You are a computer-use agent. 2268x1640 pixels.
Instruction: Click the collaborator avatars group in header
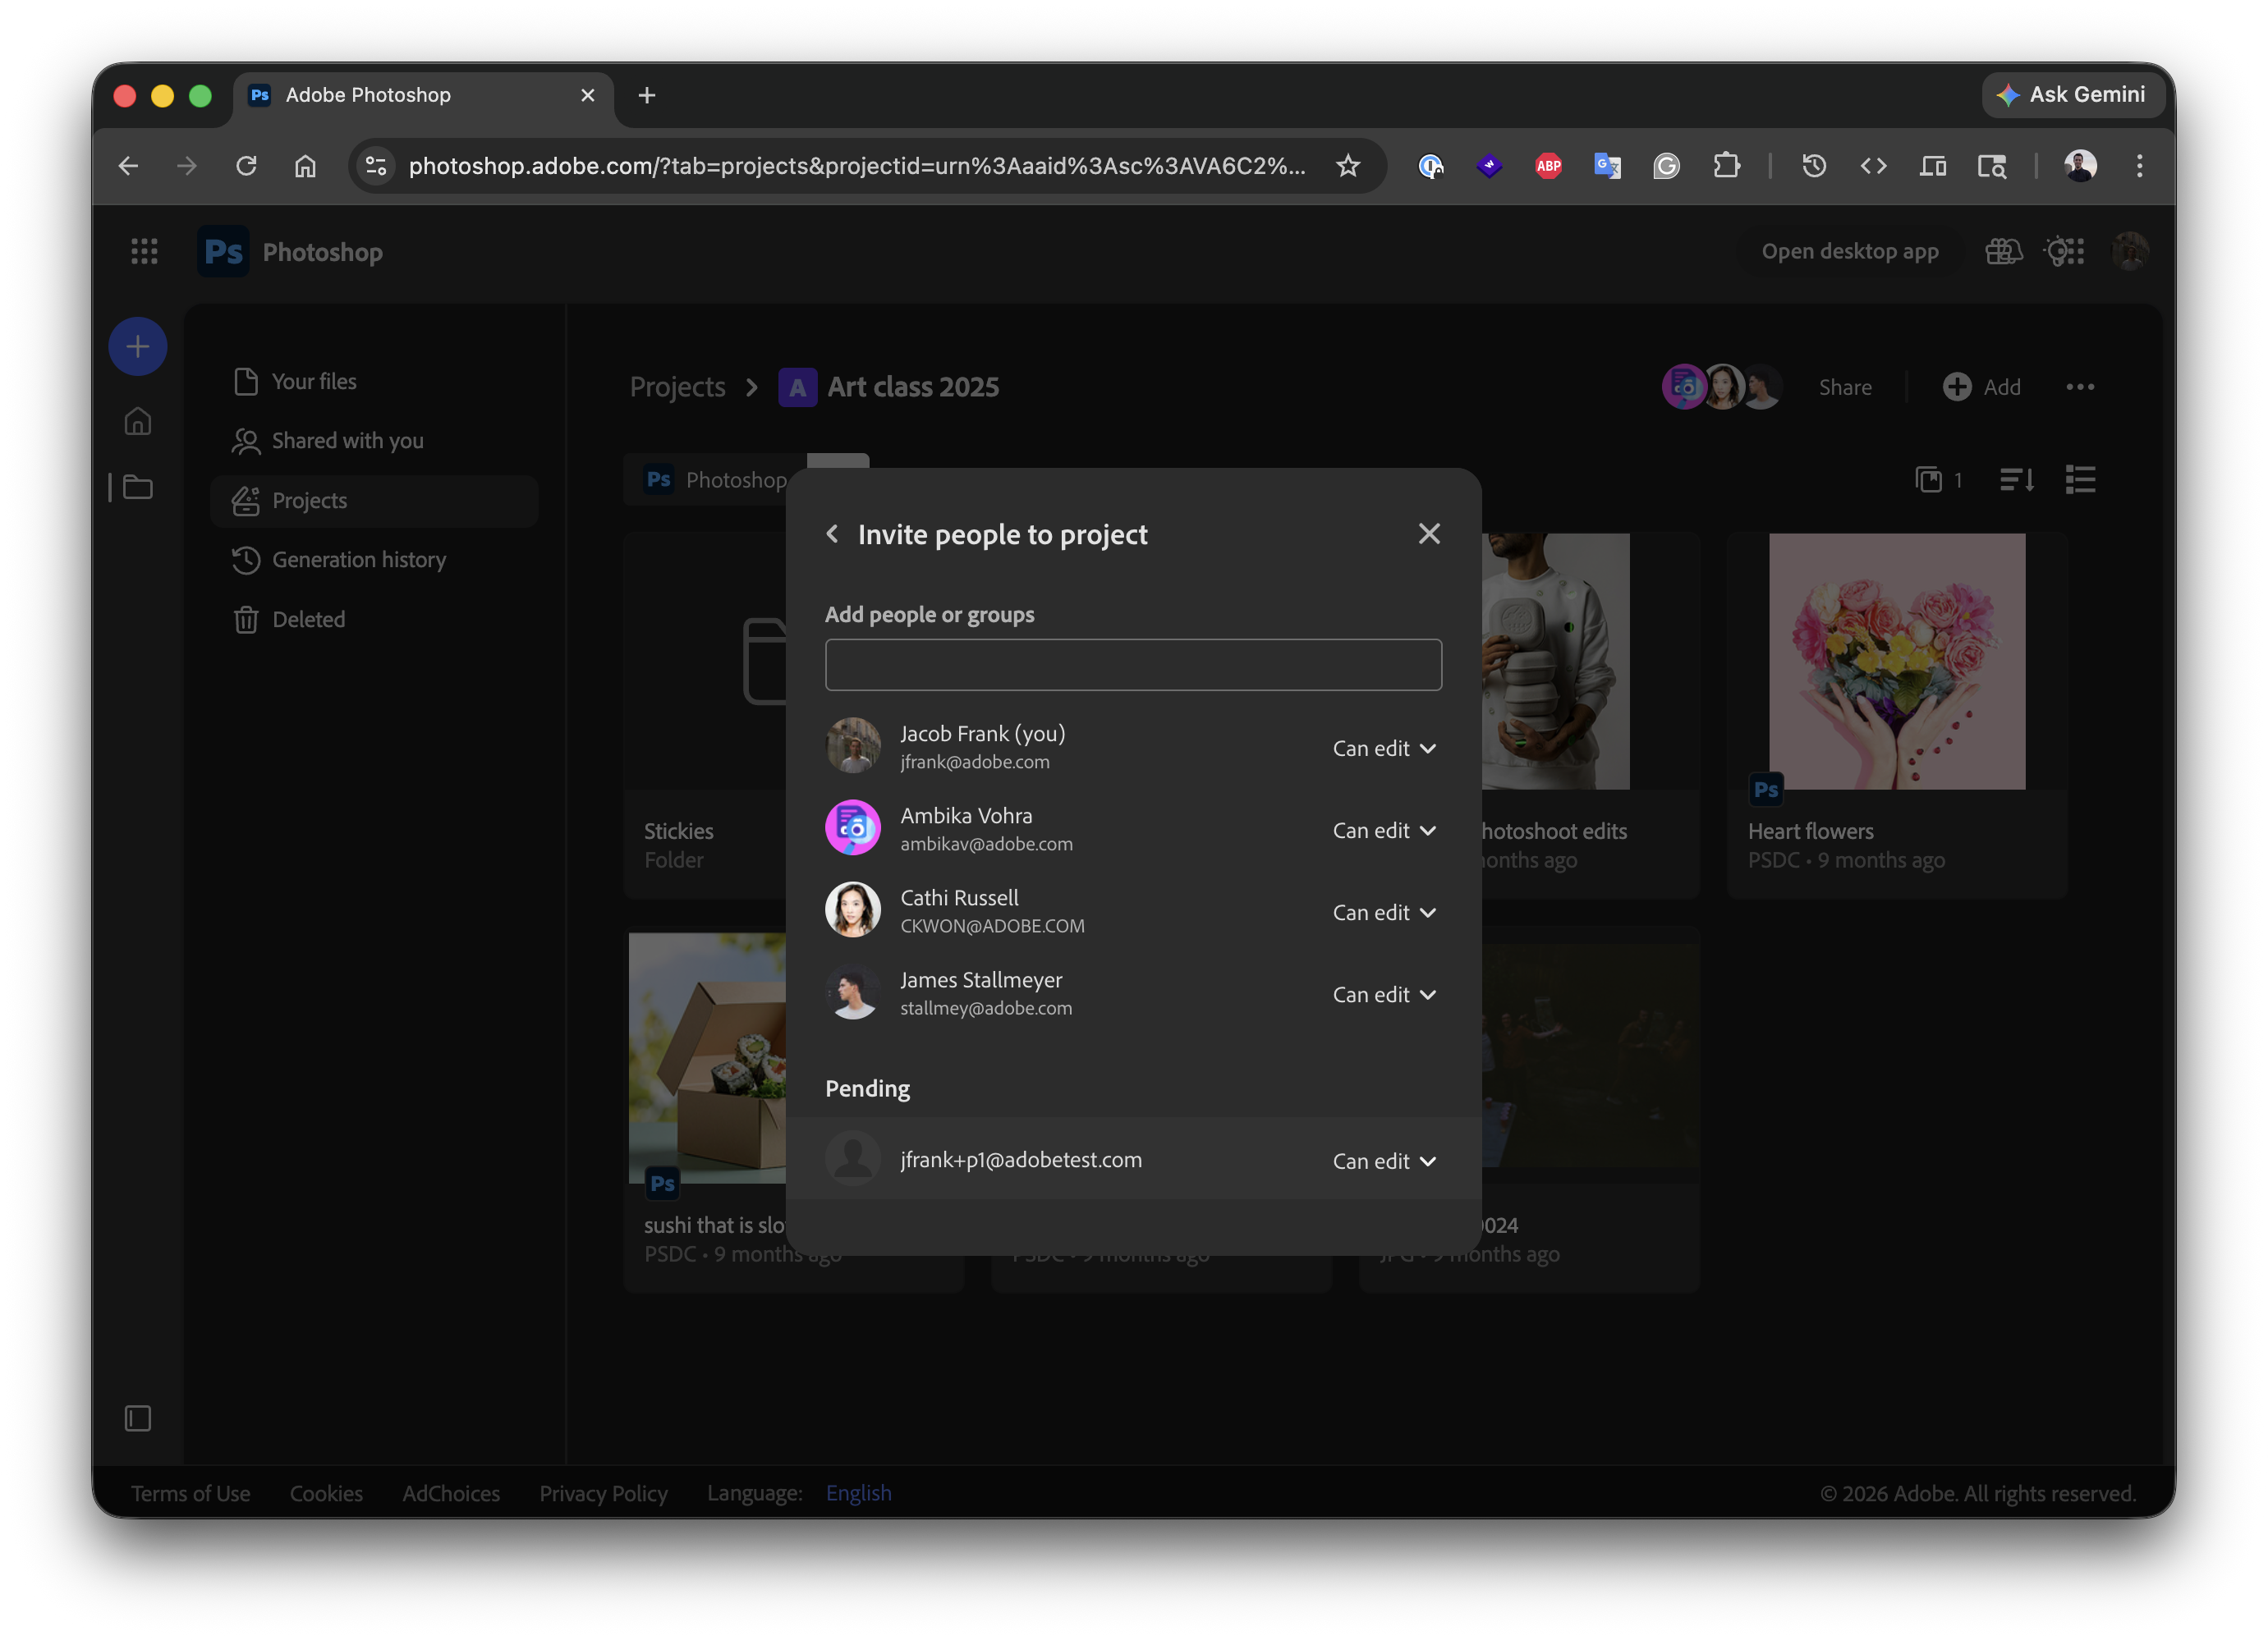1722,387
